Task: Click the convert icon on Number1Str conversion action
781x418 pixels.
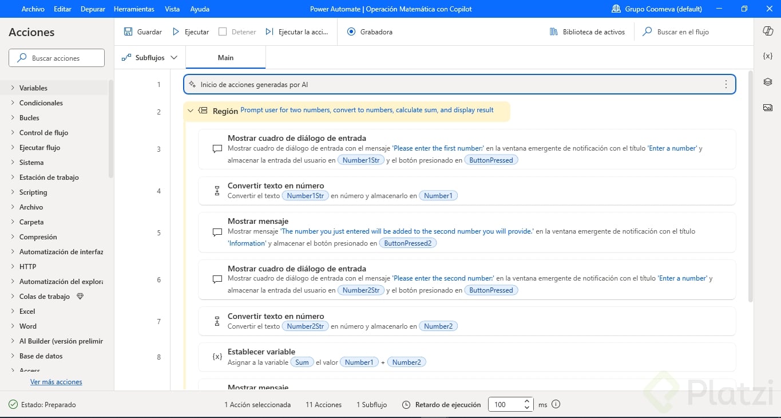Action: pos(217,191)
